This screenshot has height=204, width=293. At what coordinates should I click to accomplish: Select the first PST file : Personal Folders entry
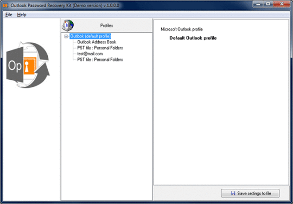100,48
